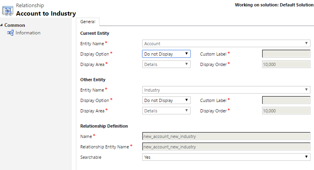The width and height of the screenshot is (314, 170).
Task: Open Current Entity Name dropdown showing Account
Action: click(x=226, y=44)
